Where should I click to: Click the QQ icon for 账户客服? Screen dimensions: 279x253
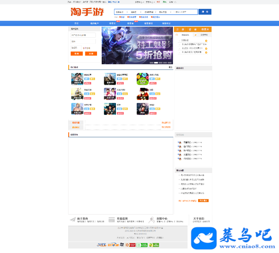click(179, 151)
